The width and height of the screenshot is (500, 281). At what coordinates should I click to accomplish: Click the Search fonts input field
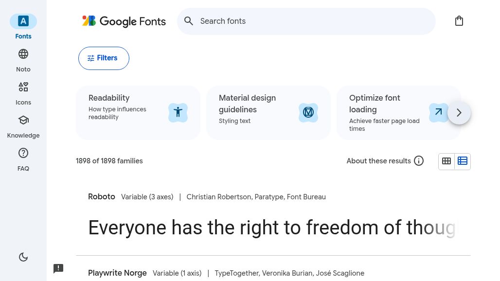[x=311, y=21]
